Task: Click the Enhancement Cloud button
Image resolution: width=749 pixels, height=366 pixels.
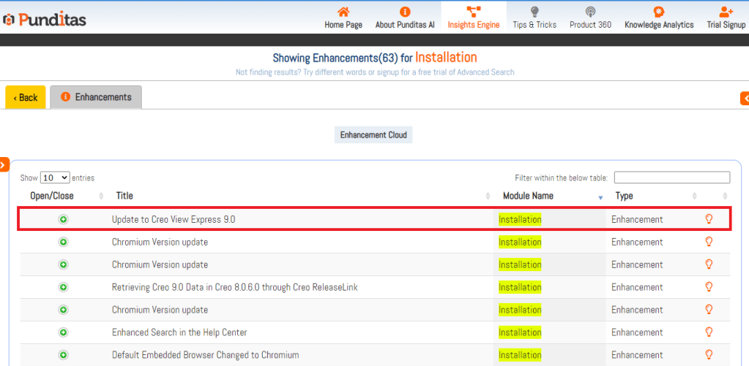Action: point(373,135)
